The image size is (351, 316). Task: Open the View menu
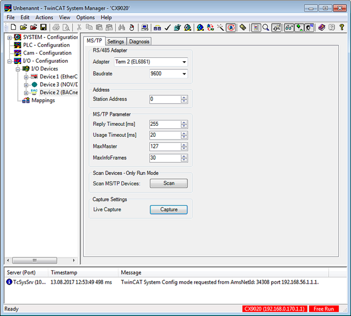pyautogui.click(x=64, y=17)
